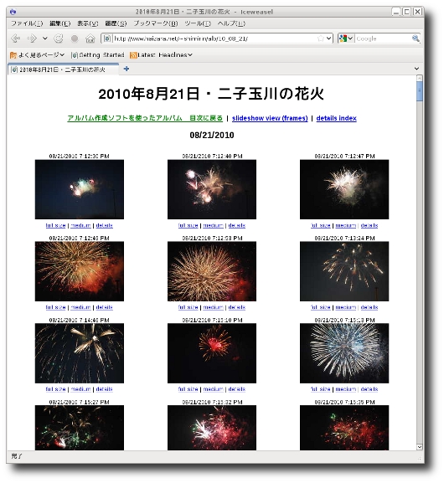Open the back/forward history dropdown arrow
The width and height of the screenshot is (444, 483).
[45, 39]
